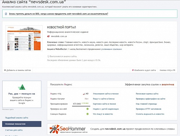Open 'Усилить видимость в новостях' link
Image resolution: width=180 pixels, height=136 pixels.
[x=150, y=114]
